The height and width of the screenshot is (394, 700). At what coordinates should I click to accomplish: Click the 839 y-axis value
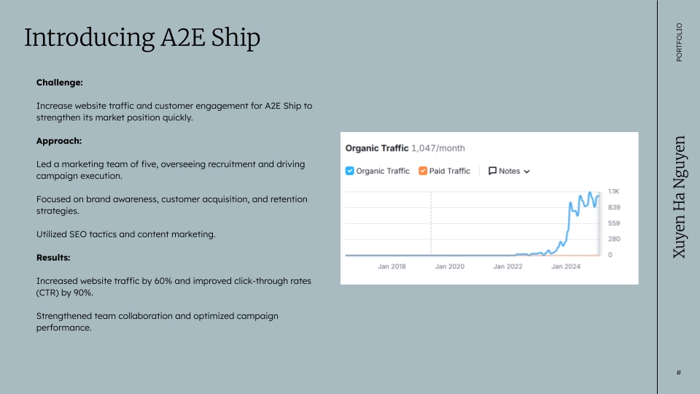tap(613, 207)
